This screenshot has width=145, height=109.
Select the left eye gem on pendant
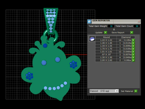(x=44, y=63)
